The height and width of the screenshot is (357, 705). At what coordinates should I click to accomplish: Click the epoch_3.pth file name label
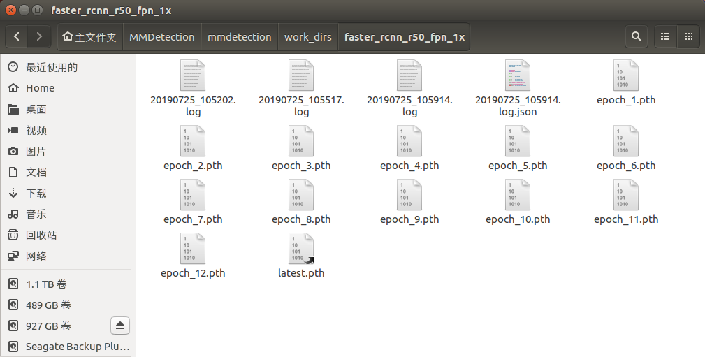click(301, 166)
